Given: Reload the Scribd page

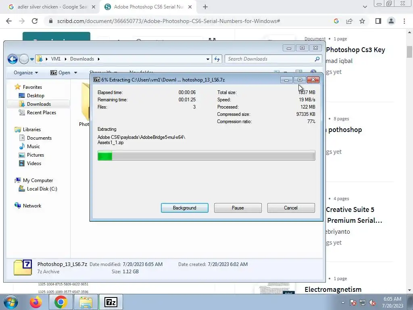Looking at the screenshot, I should click(x=35, y=21).
